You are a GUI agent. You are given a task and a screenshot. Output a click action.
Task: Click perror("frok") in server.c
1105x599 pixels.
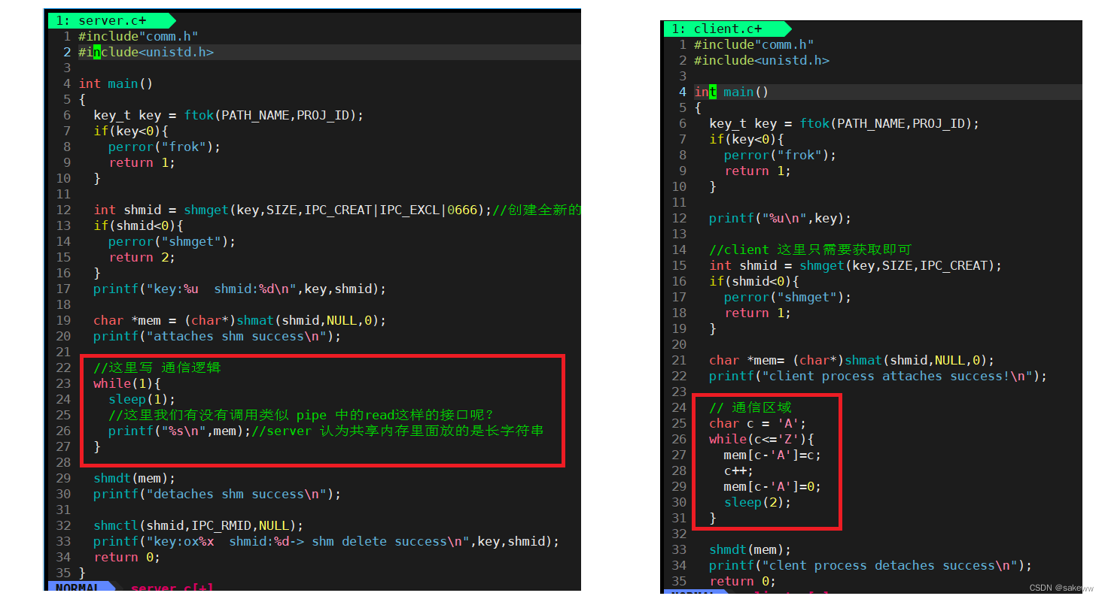pos(165,147)
